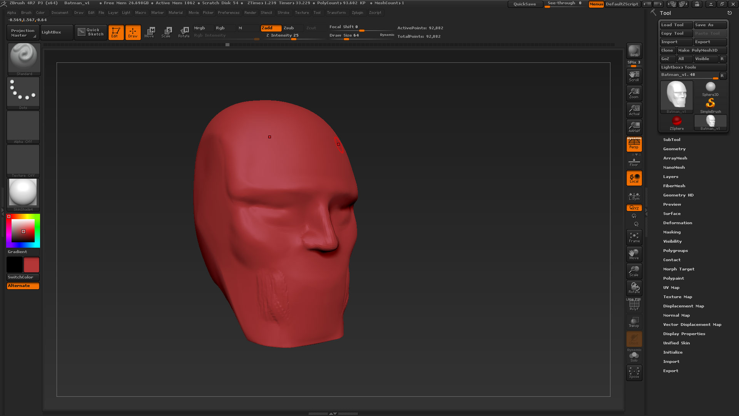Toggle Solo mode
Screen dimensions: 739x416
tap(634, 356)
